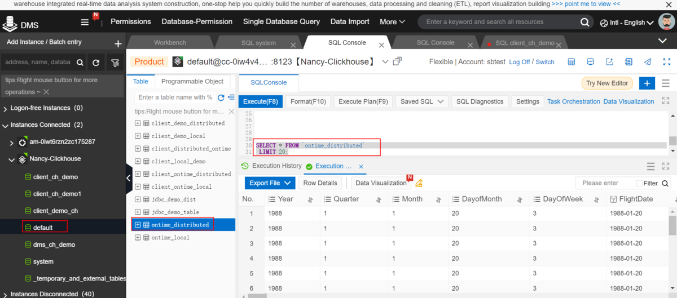Click the result filter search icon
This screenshot has width=677, height=298.
pyautogui.click(x=665, y=183)
